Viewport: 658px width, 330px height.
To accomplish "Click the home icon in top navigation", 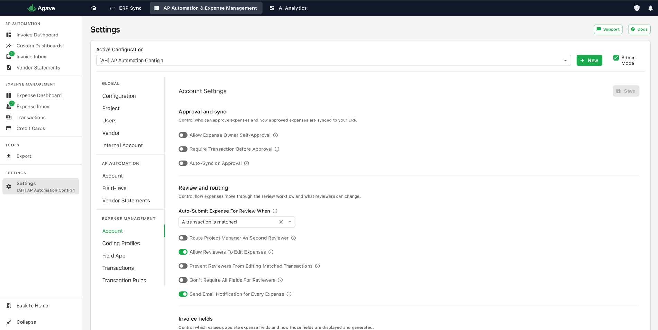I will pos(94,8).
